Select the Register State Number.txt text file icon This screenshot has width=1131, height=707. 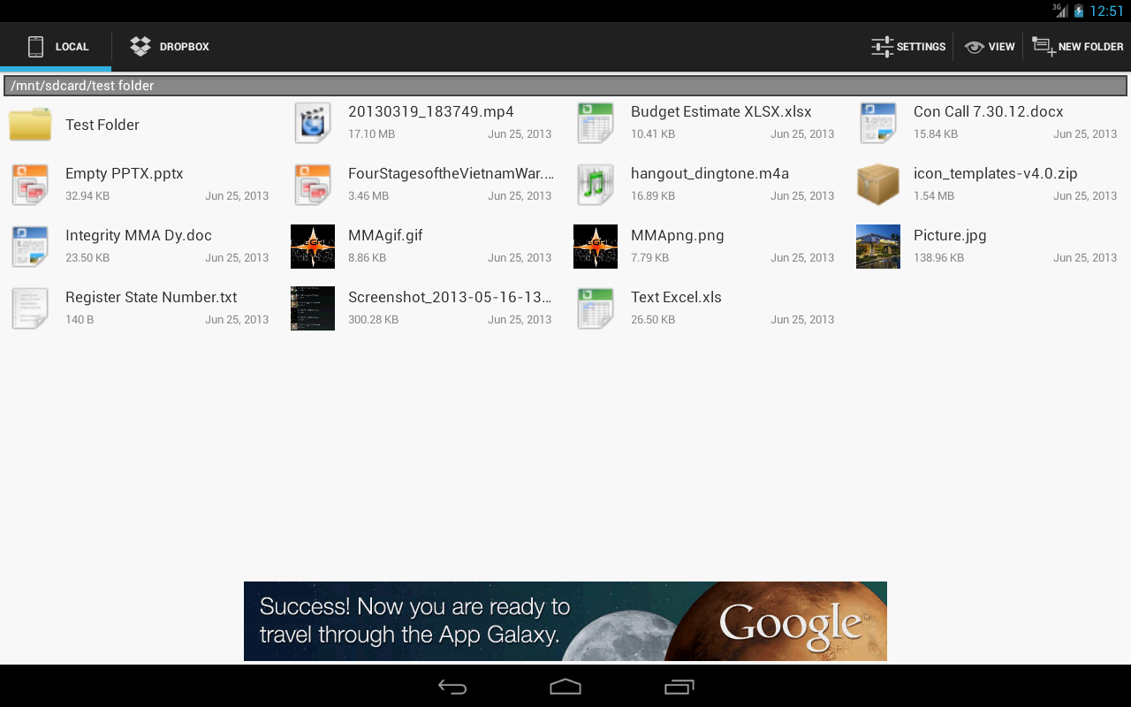pos(30,308)
